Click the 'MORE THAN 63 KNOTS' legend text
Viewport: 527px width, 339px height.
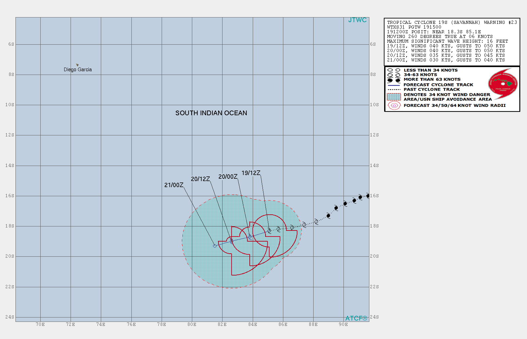tap(432, 80)
